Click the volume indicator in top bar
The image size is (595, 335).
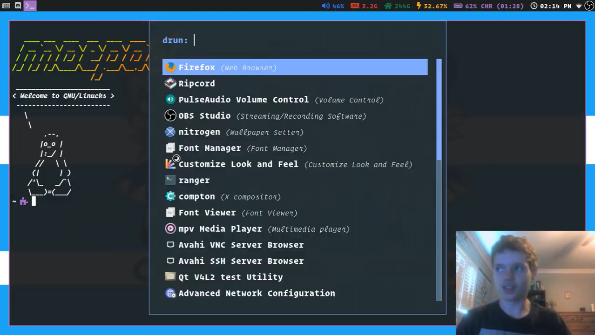332,6
